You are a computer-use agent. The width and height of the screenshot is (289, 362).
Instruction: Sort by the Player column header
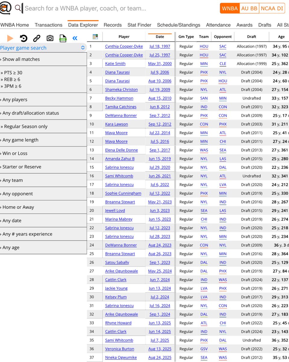coord(124,37)
